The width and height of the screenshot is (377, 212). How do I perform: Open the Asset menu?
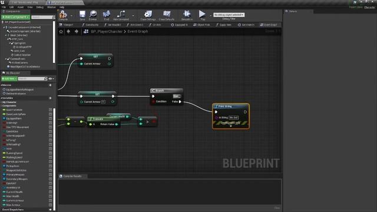[x=21, y=7]
